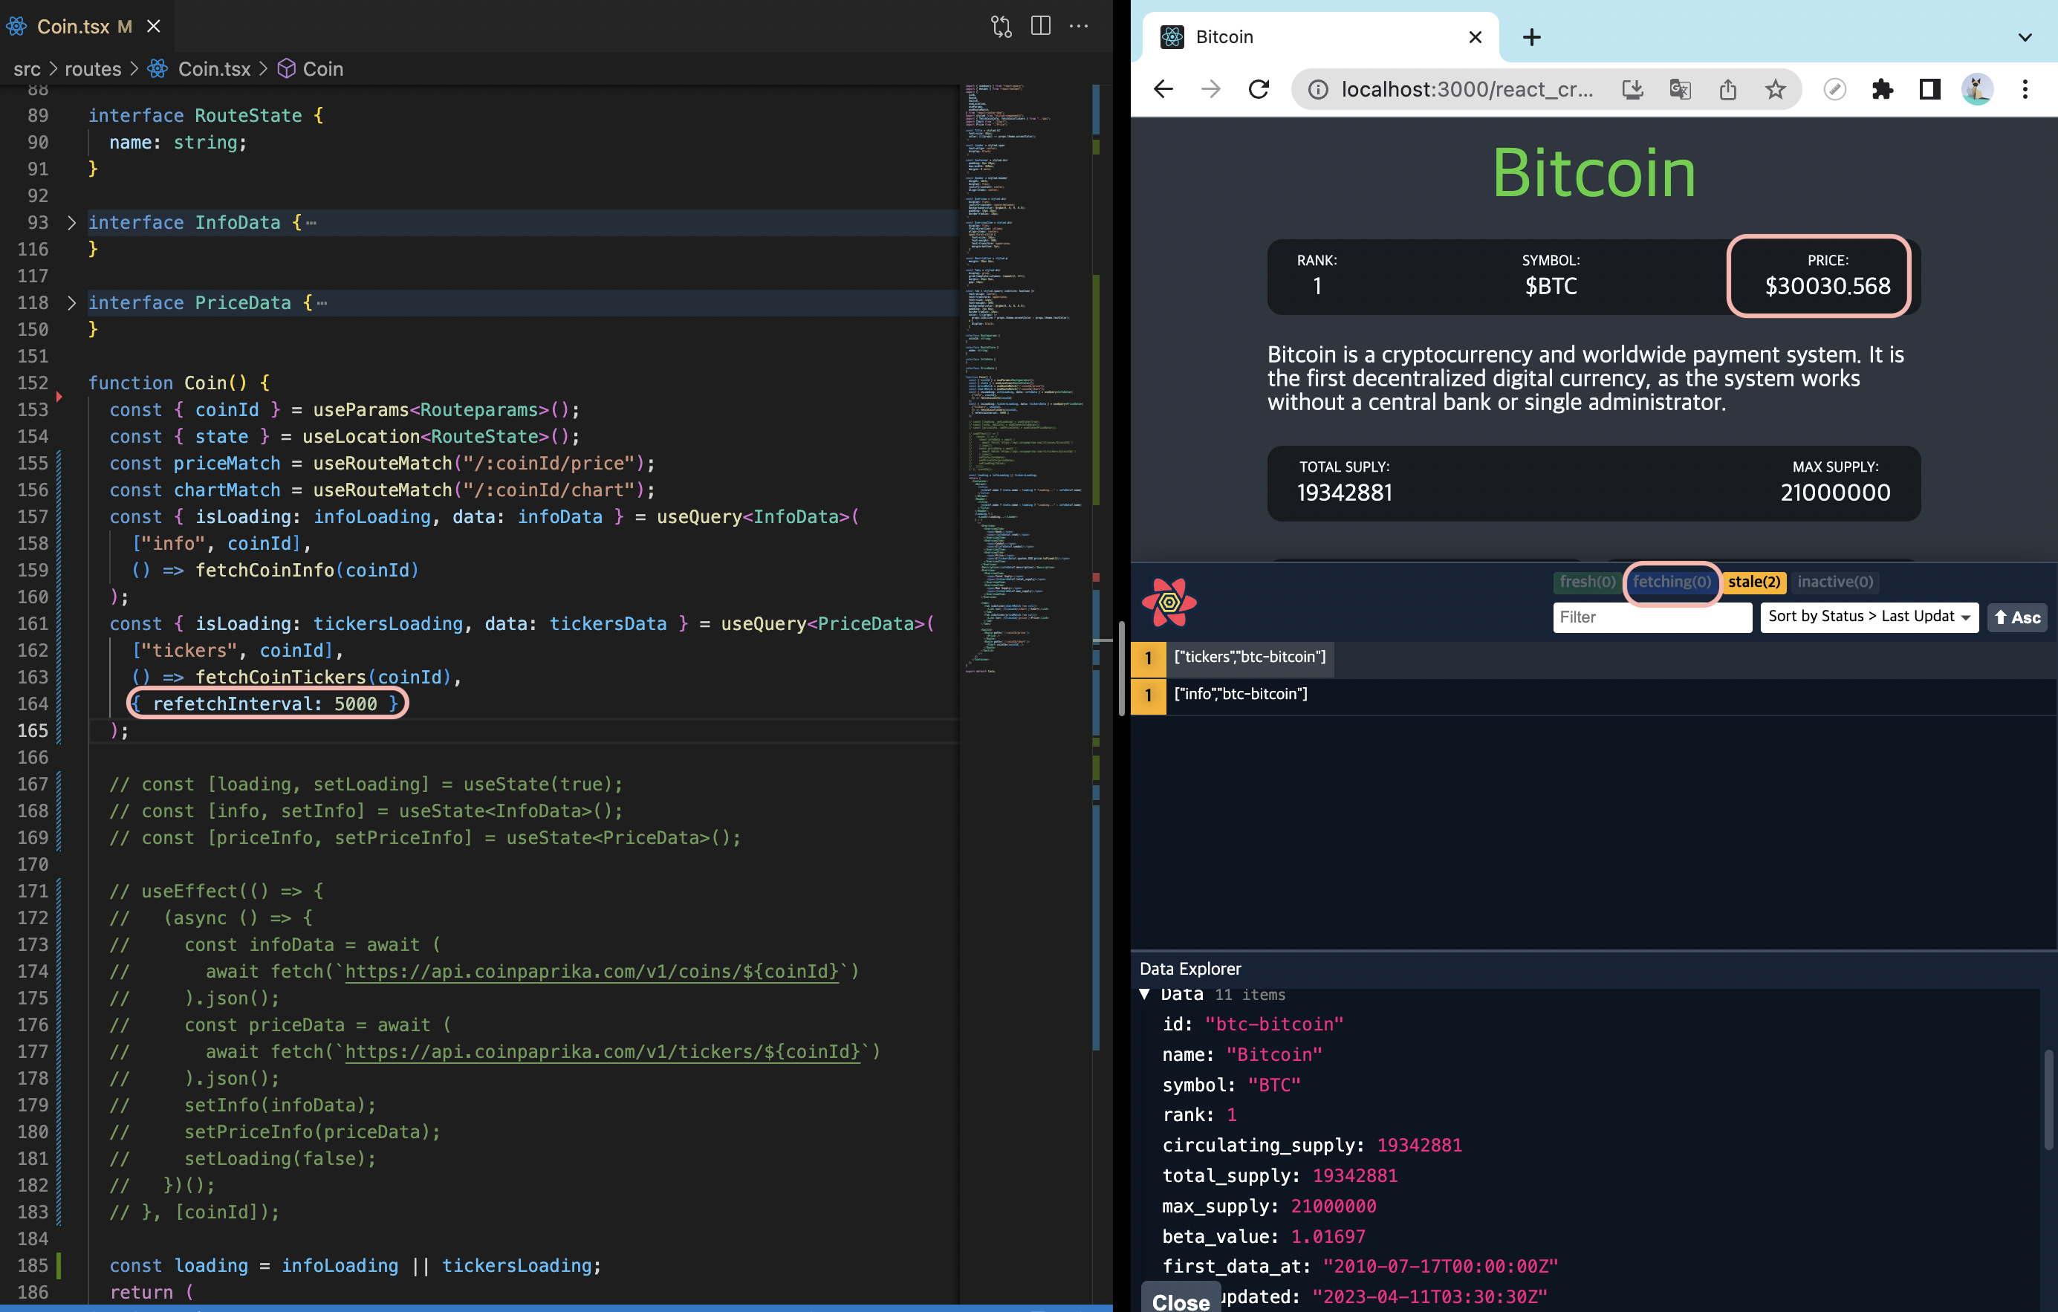
Task: Expand folded interface InfoData block
Action: pyautogui.click(x=72, y=223)
